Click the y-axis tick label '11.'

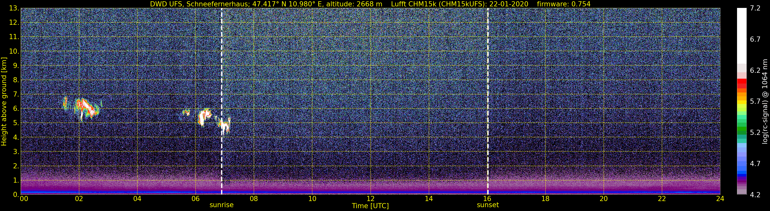[14, 37]
